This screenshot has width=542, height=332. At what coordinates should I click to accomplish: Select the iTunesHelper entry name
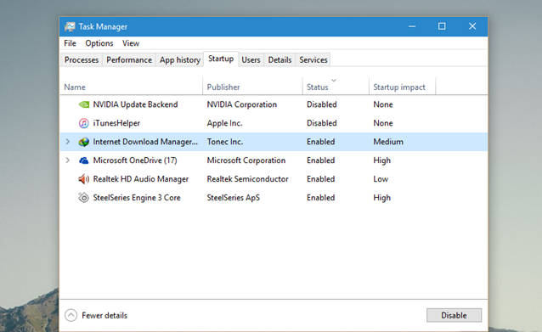pyautogui.click(x=116, y=123)
